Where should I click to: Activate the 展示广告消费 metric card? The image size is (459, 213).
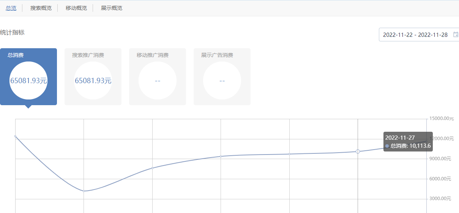point(222,77)
